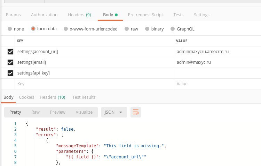The width and height of the screenshot is (261, 166).
Task: Select the none body type radio
Action: pos(10,29)
